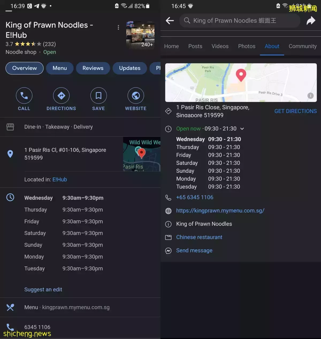Open the Community tab
The image size is (321, 339).
[x=303, y=46]
